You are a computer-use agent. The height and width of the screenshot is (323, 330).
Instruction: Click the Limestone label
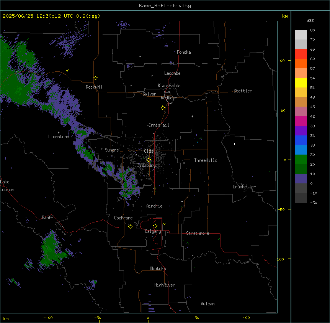point(59,137)
